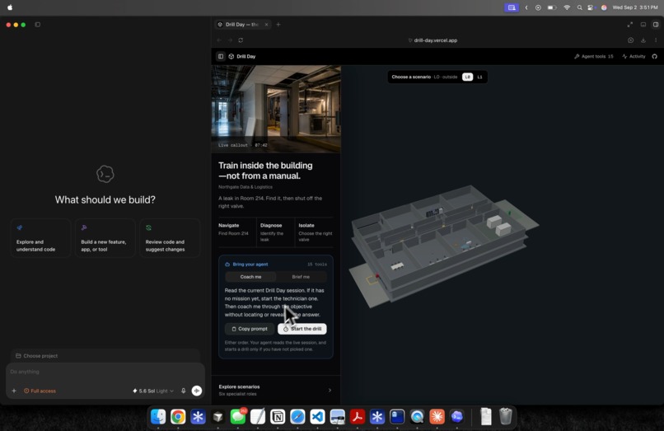The width and height of the screenshot is (664, 431).
Task: Click the Do anything prompt field
Action: coord(105,372)
